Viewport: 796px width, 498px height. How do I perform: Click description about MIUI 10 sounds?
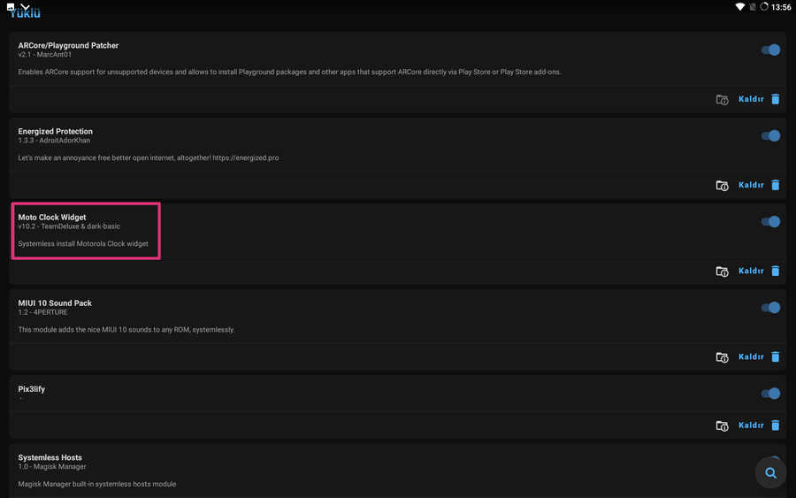point(126,329)
